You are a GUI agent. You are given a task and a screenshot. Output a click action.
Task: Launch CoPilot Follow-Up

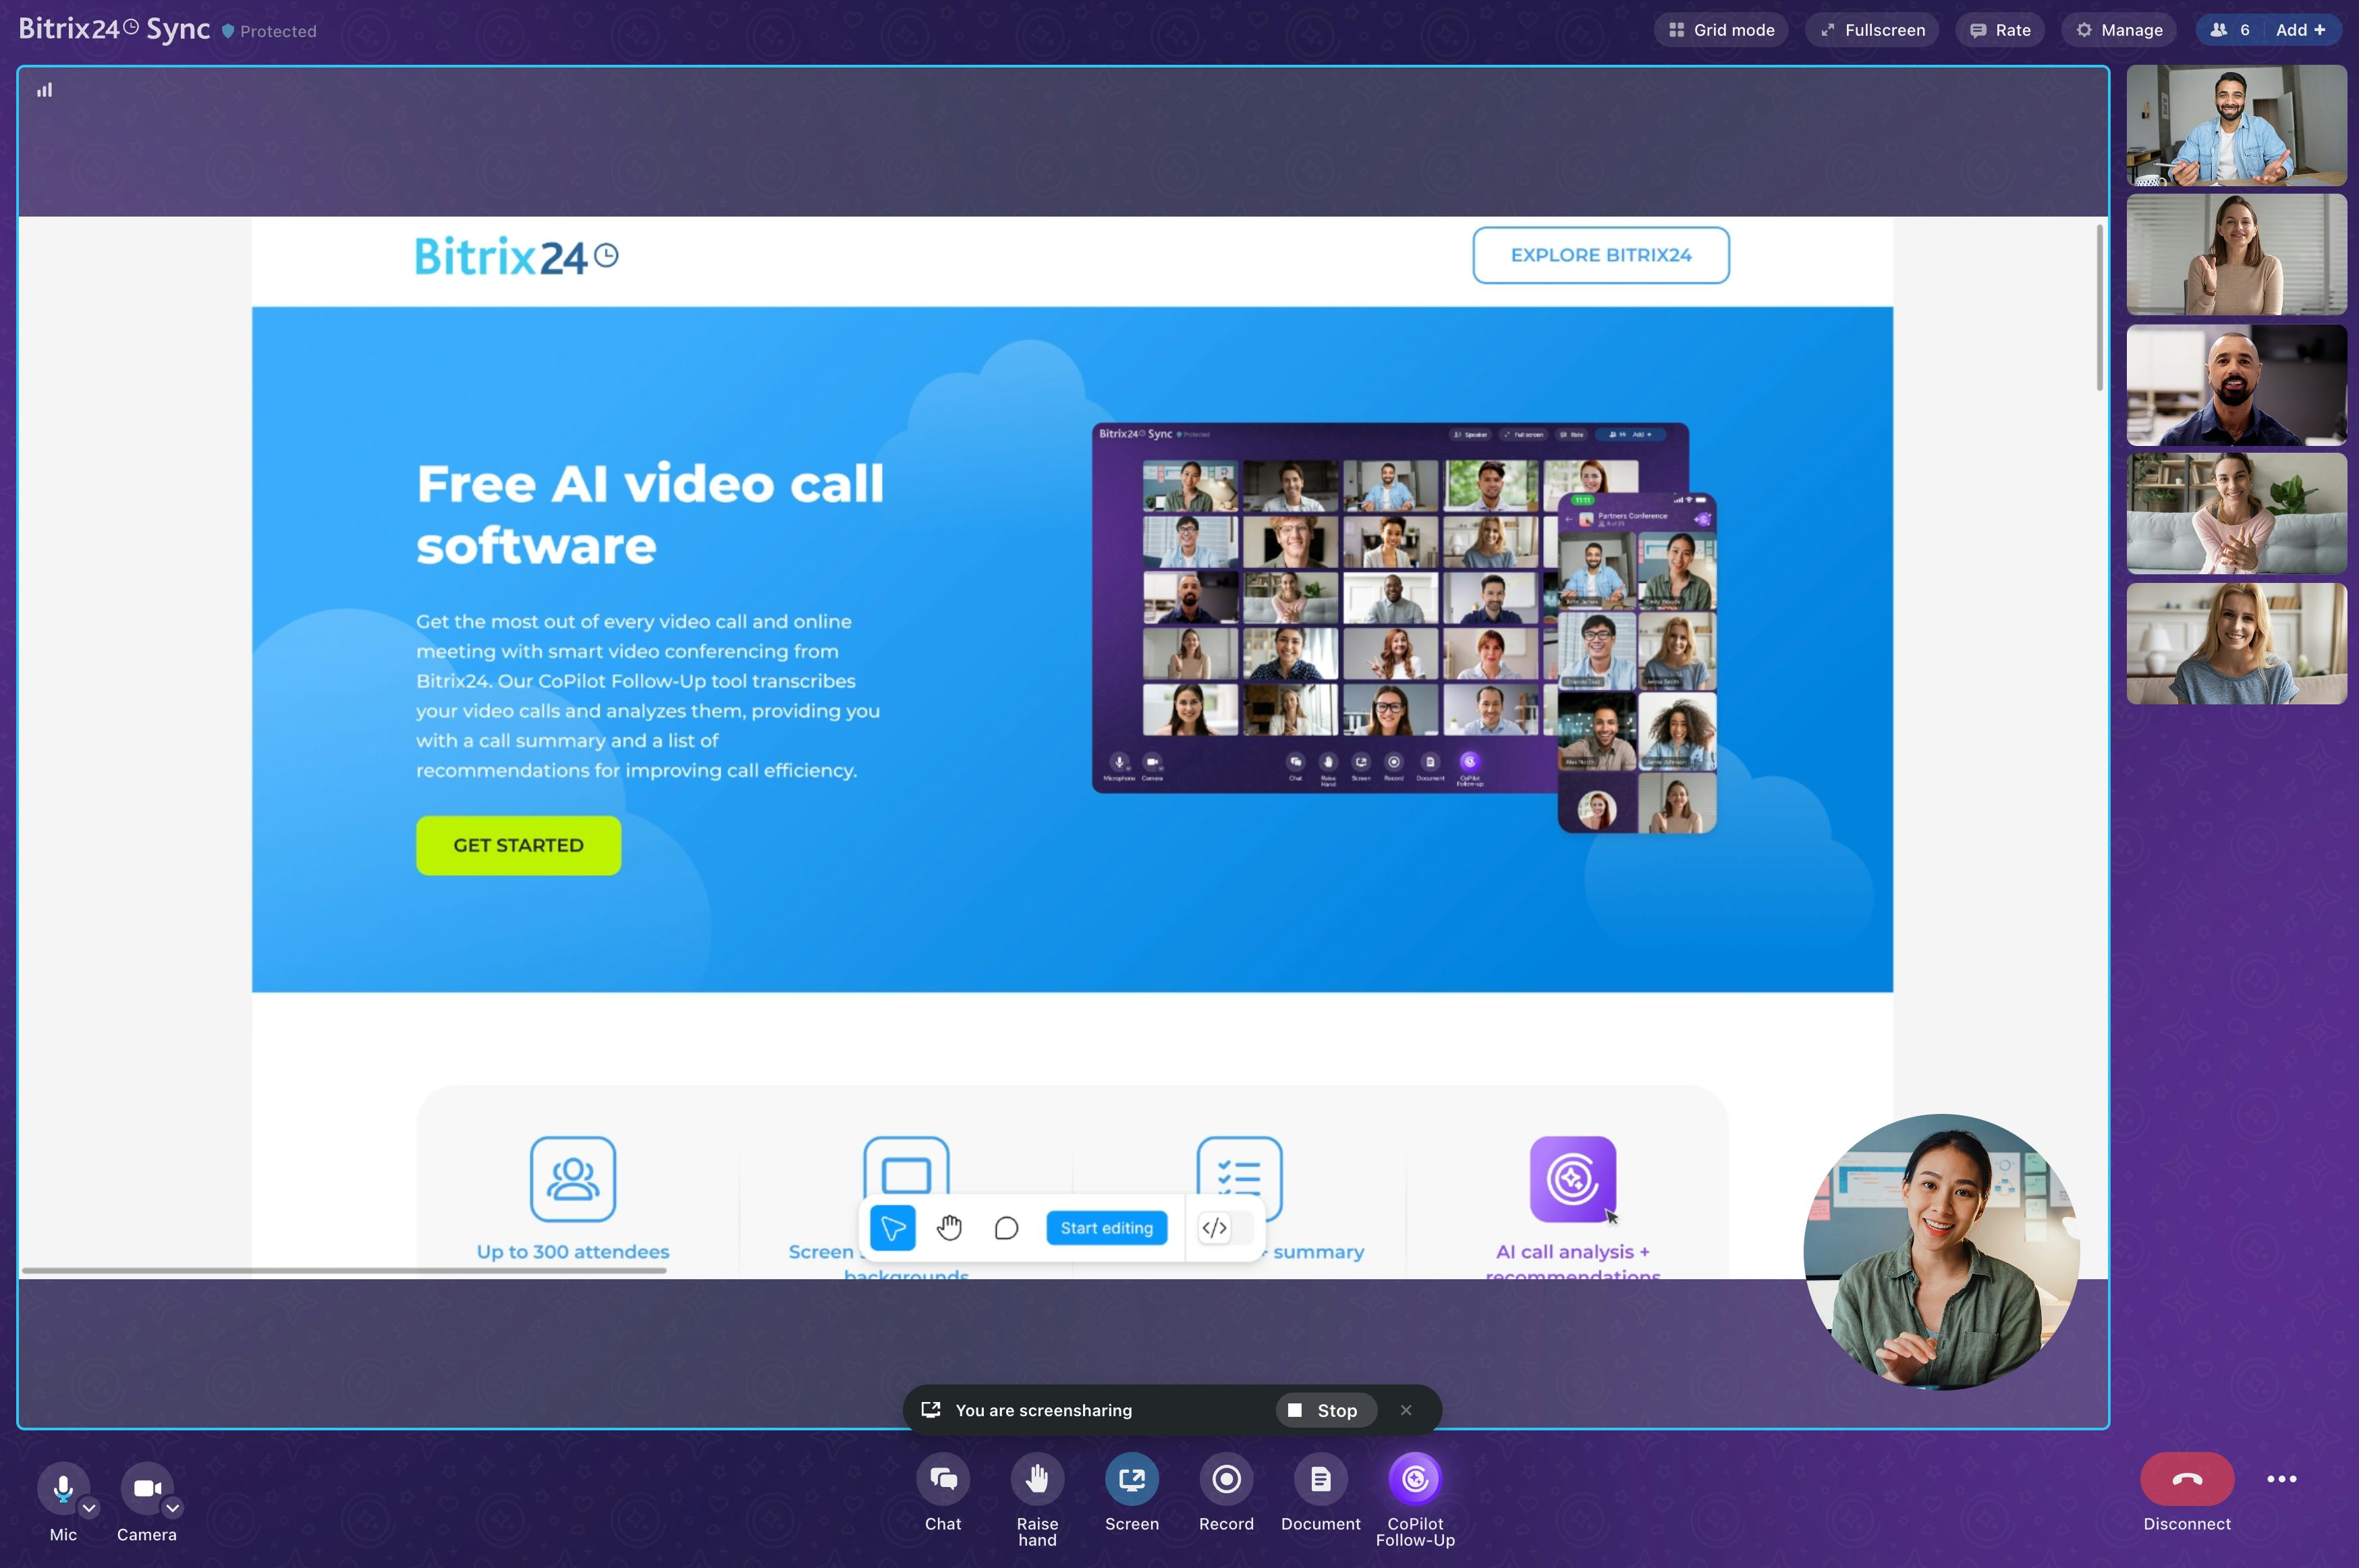(1413, 1478)
